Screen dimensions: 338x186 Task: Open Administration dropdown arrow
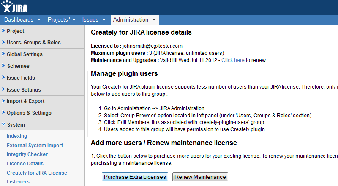pyautogui.click(x=154, y=20)
